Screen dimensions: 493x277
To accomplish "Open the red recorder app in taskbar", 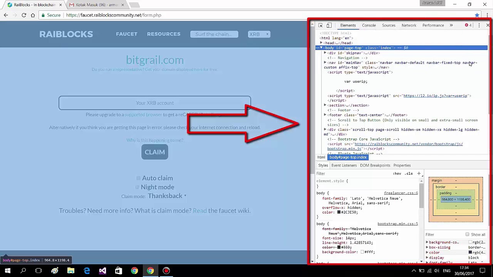I will tap(166, 271).
